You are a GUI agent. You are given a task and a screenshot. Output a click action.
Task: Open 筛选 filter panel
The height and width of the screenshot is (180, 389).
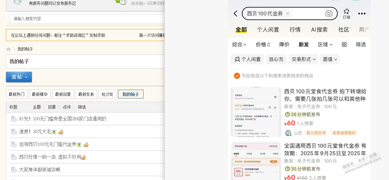(x=361, y=45)
